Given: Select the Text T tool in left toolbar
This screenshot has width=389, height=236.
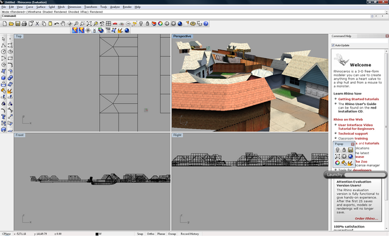Looking at the screenshot, I should [4, 116].
